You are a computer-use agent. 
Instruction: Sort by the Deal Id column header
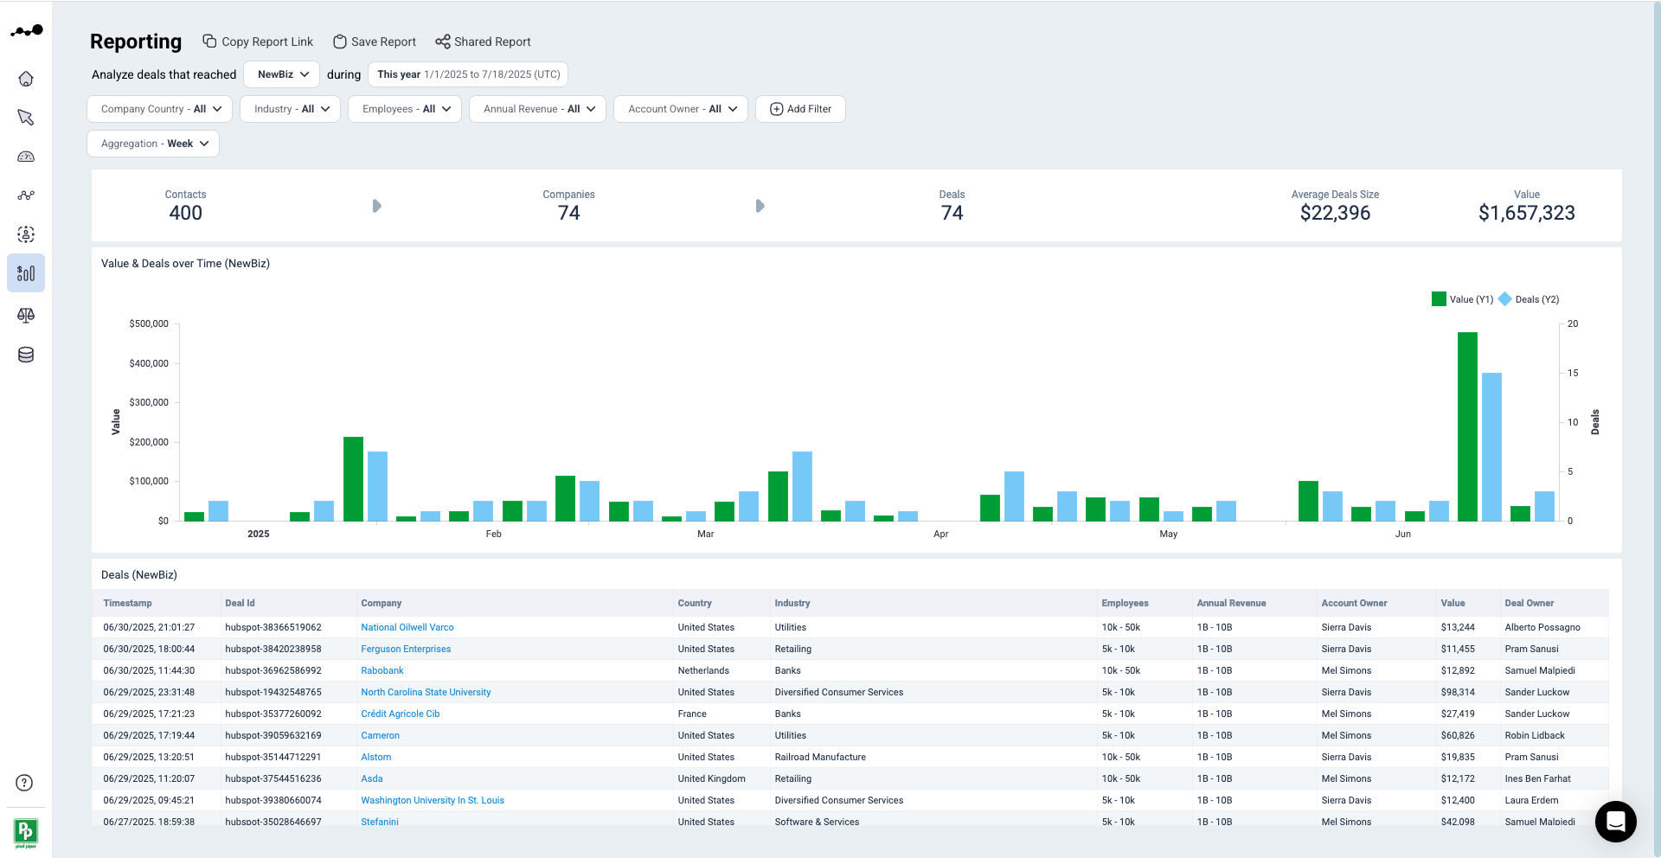[x=240, y=603]
